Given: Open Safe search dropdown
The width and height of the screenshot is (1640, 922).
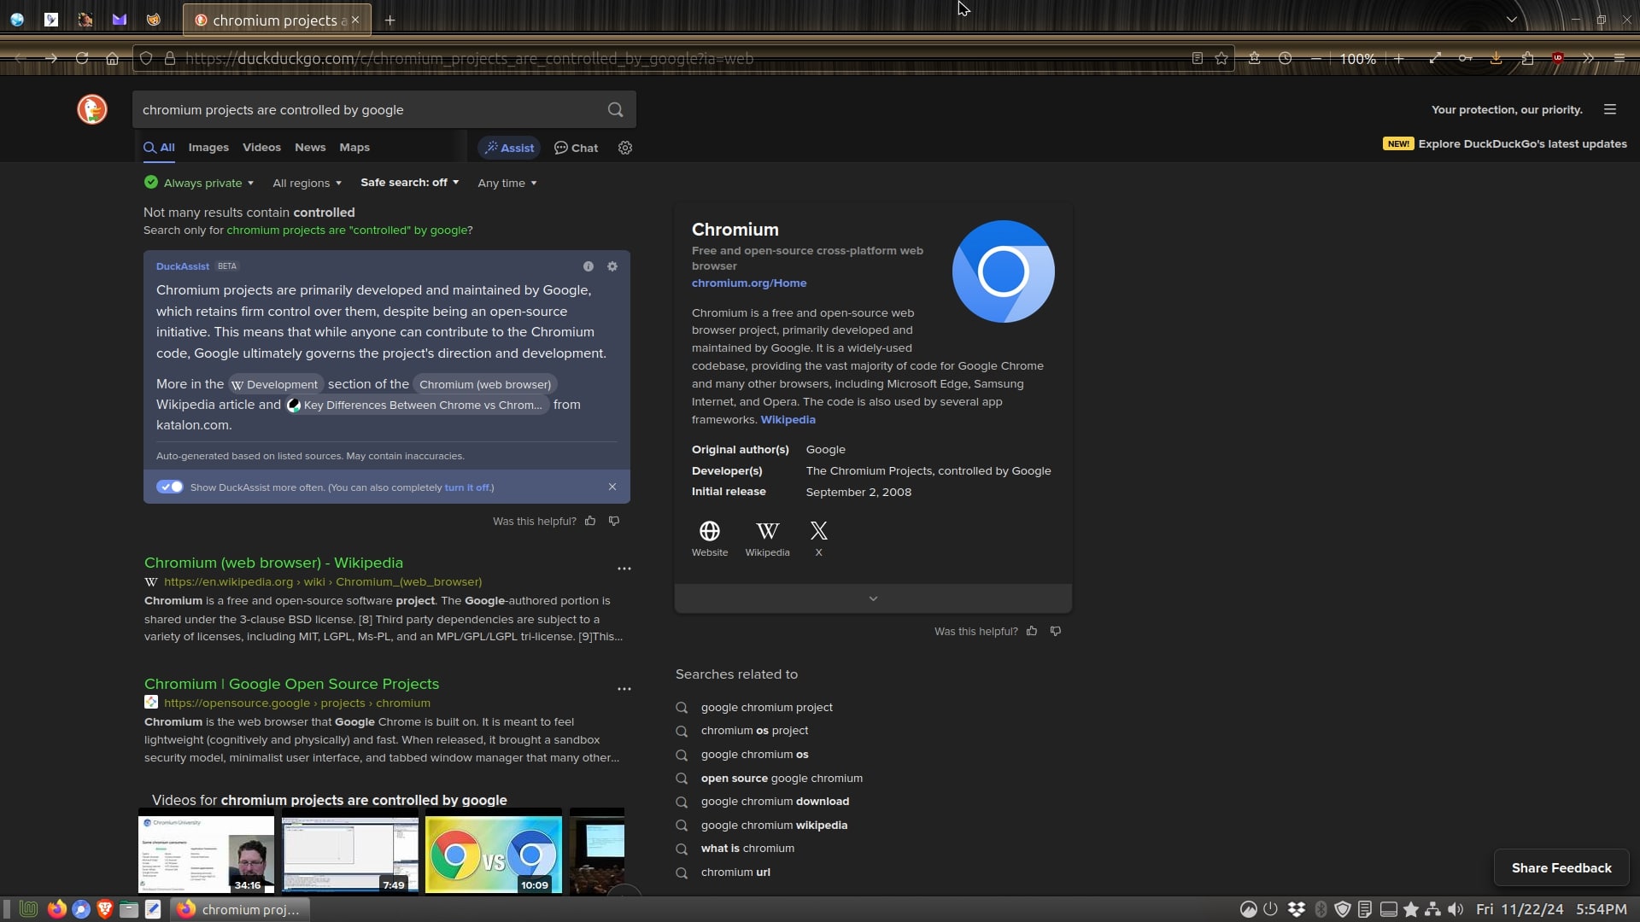Looking at the screenshot, I should point(409,183).
